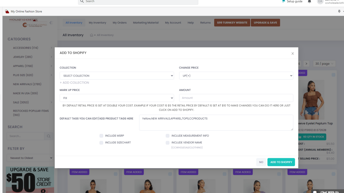Click the search magnifier in the top bar
The image size is (344, 193).
82,1
